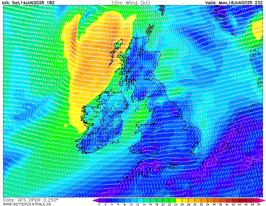Click the 'Data: GFS OPER 0.250°' label
The width and height of the screenshot is (266, 206).
pos(31,200)
